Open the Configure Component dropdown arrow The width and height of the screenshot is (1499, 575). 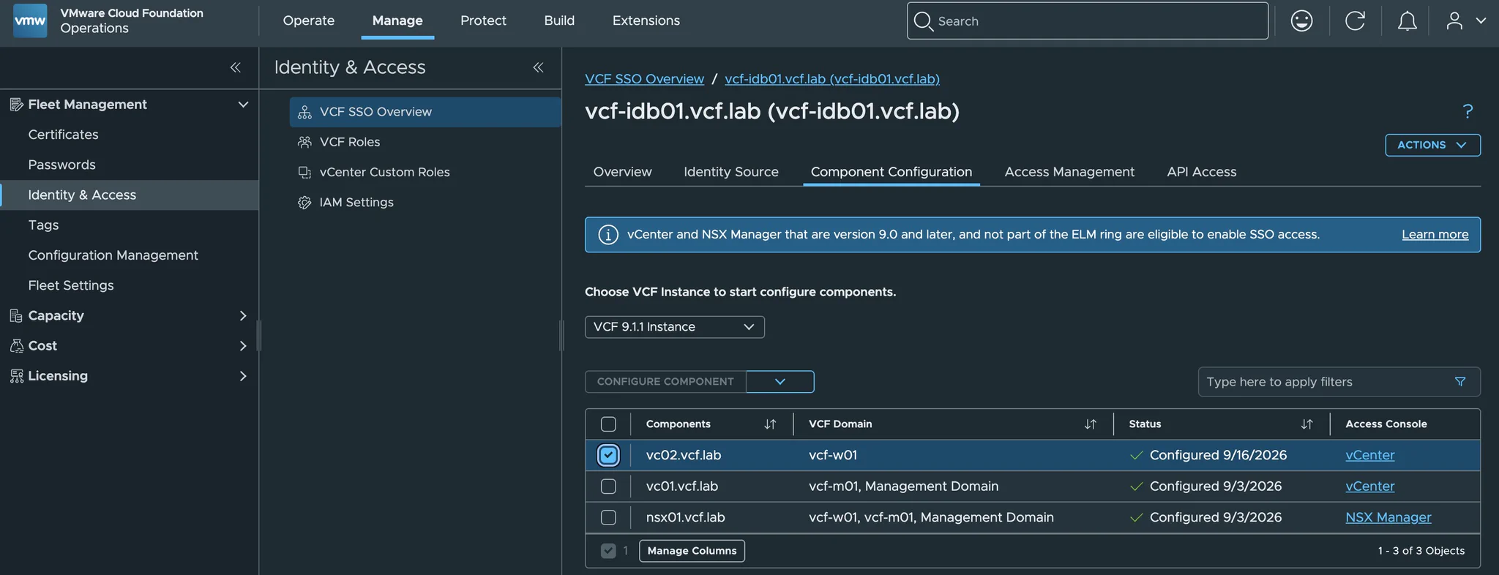[780, 382]
